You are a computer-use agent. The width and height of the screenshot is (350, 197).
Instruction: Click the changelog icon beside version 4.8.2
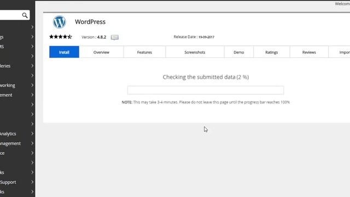click(x=115, y=37)
